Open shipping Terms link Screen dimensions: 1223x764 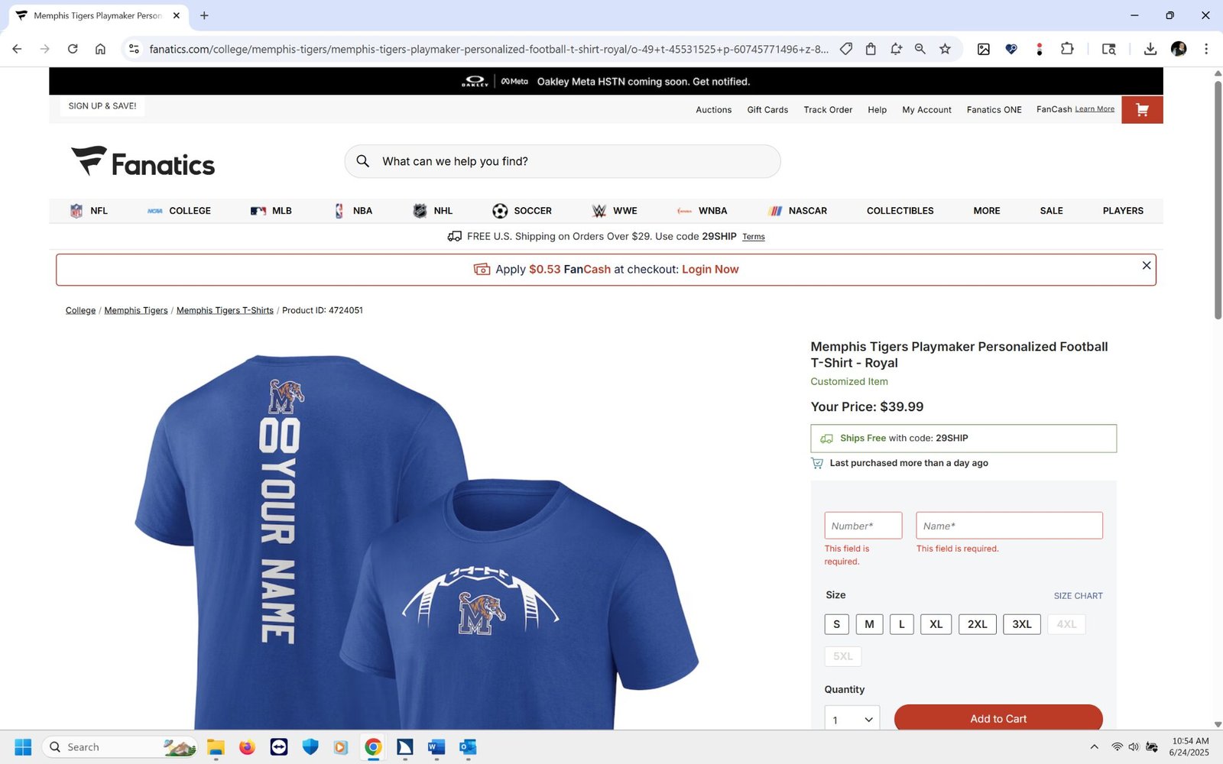click(753, 237)
